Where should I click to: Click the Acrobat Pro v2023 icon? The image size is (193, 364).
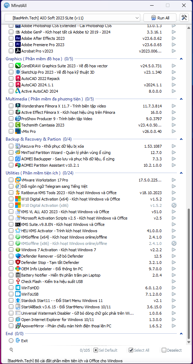coord(18,51)
